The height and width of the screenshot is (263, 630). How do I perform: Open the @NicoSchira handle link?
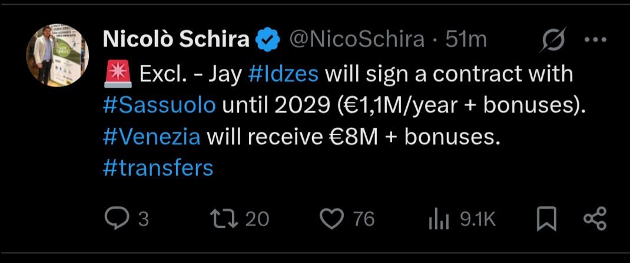pyautogui.click(x=357, y=39)
